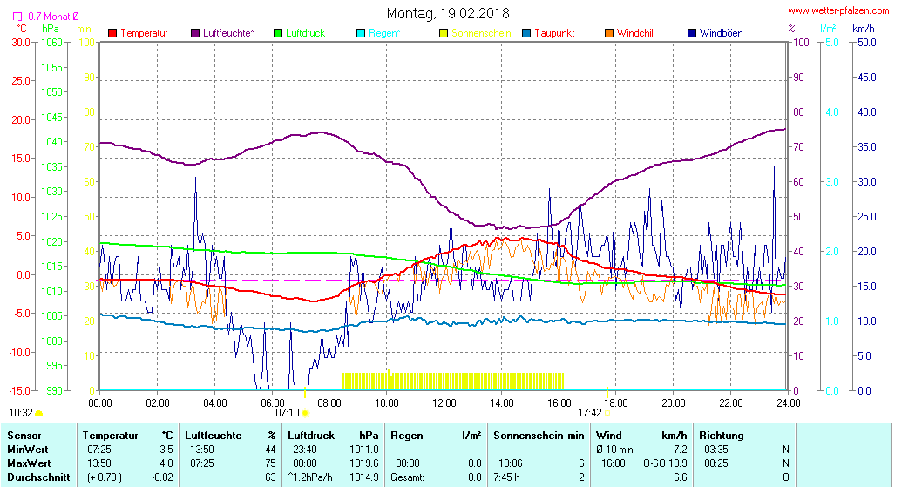Click the Luftdruck table column header
The image size is (922, 487).
point(311,436)
